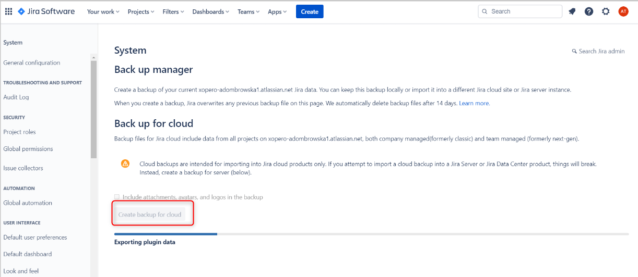638x277 pixels.
Task: Click the Exporting plugin data status text
Action: (x=145, y=242)
